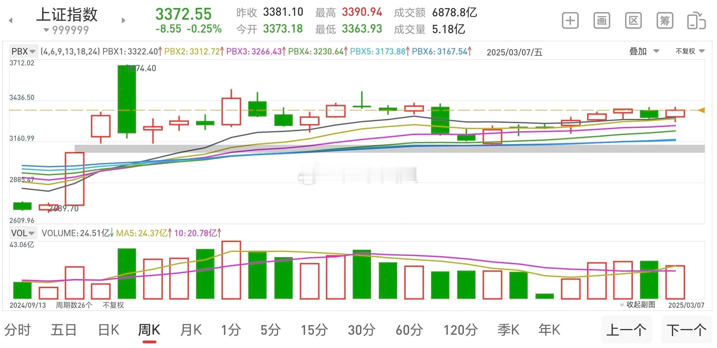Image resolution: width=717 pixels, height=348 pixels.
Task: Open the interval statistics (区) icon
Action: [633, 21]
